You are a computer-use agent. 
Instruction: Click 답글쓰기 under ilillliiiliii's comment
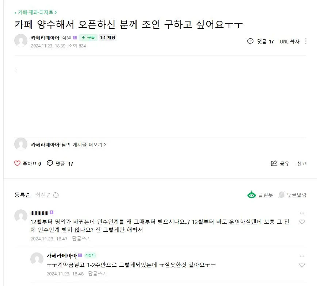(81, 239)
